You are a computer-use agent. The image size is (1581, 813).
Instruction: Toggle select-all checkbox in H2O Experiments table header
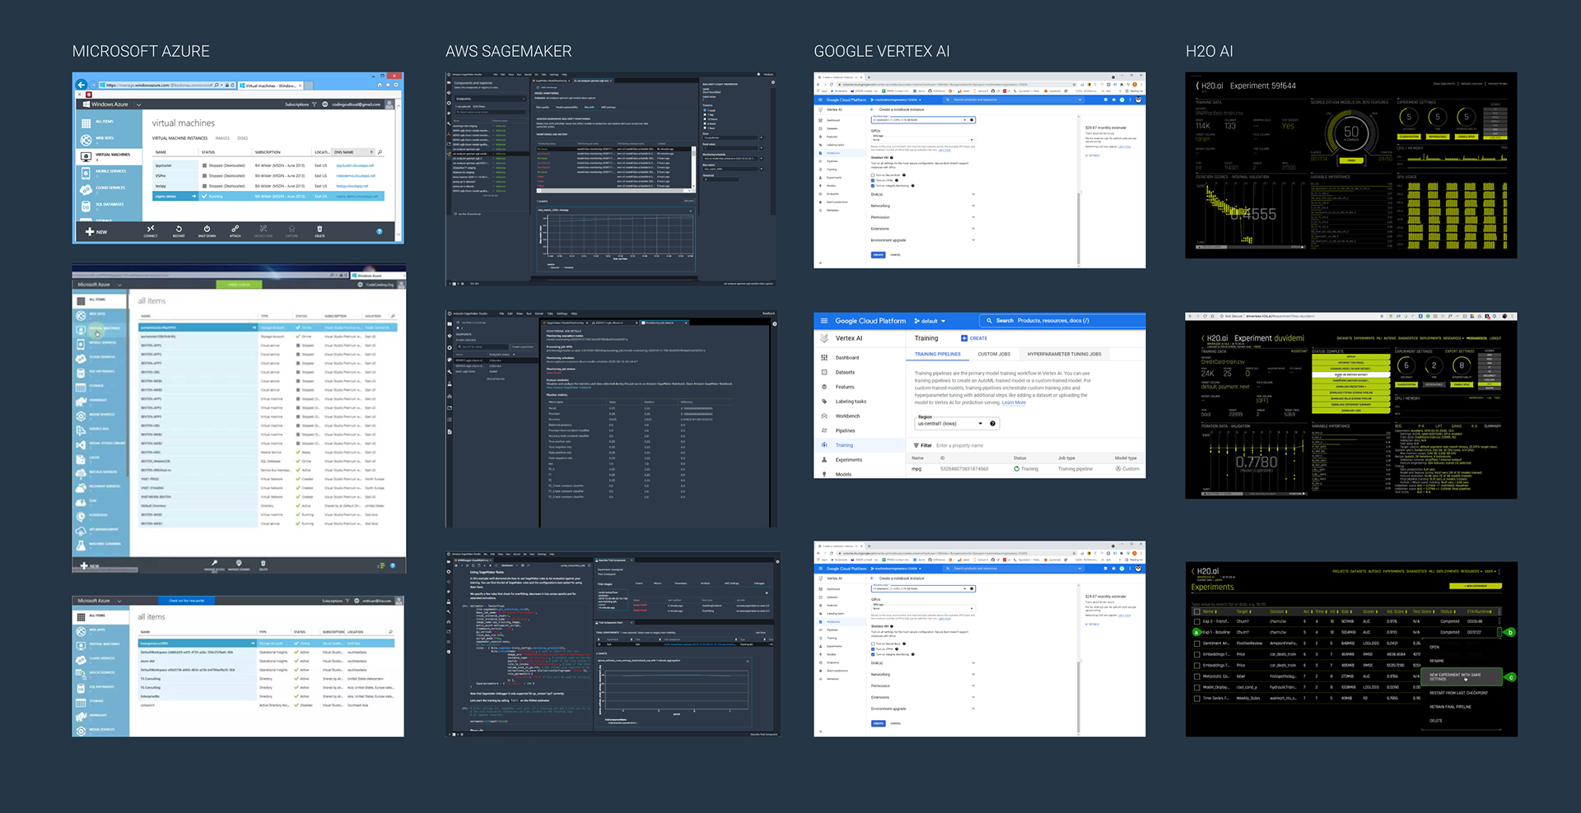1196,611
